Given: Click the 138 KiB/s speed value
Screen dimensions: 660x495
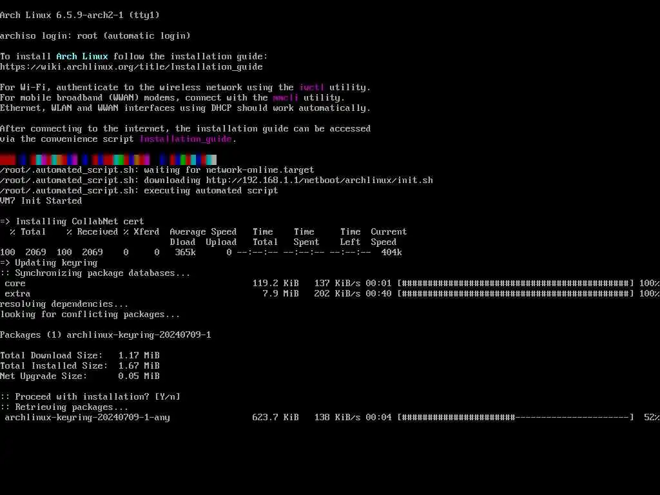Looking at the screenshot, I should click(337, 418).
